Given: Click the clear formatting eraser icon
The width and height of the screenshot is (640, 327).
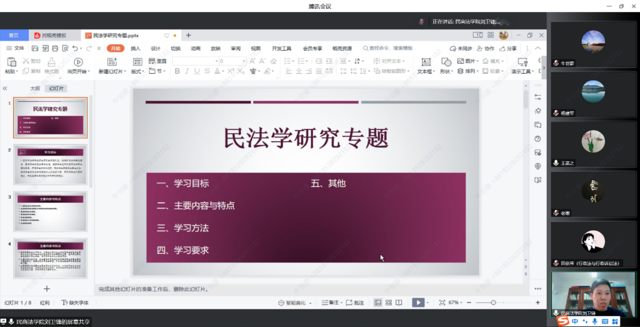Looking at the screenshot, I should 273,61.
